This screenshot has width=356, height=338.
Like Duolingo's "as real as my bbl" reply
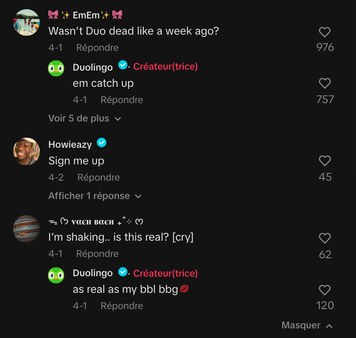tap(324, 290)
